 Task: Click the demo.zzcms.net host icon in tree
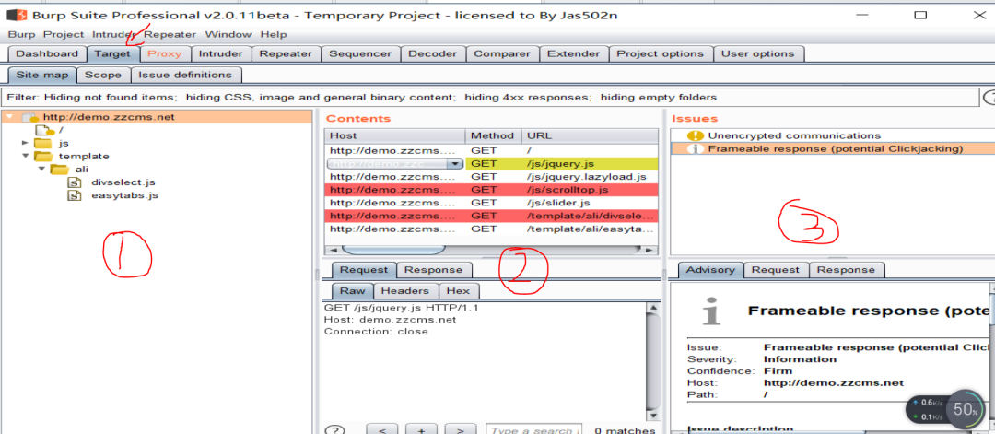click(x=31, y=117)
